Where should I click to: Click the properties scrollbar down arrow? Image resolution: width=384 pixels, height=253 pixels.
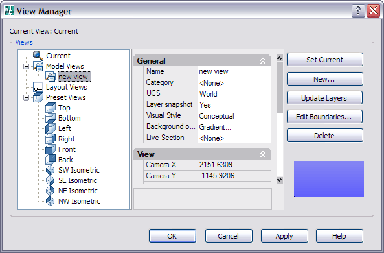pyautogui.click(x=280, y=180)
